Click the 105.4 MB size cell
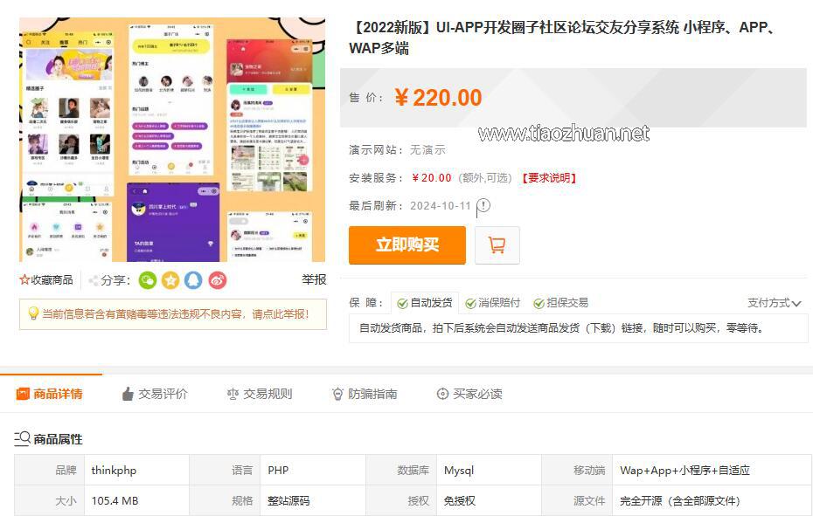813x516 pixels. 137,500
